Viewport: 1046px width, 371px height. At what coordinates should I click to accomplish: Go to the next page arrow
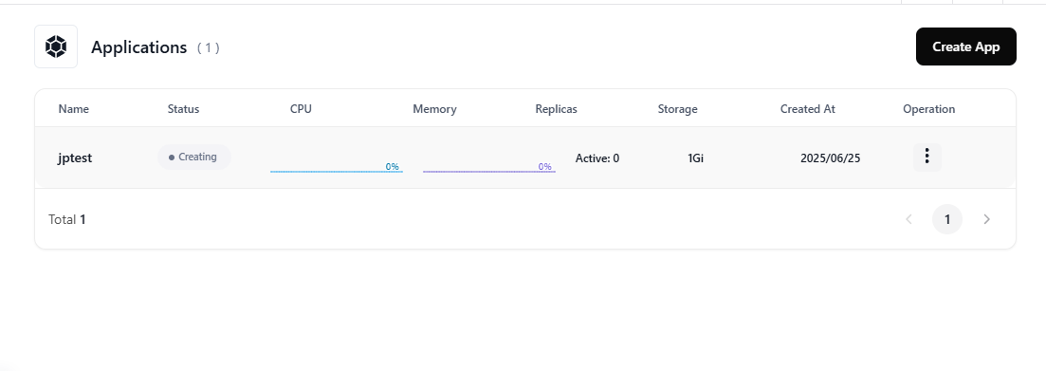coord(986,219)
